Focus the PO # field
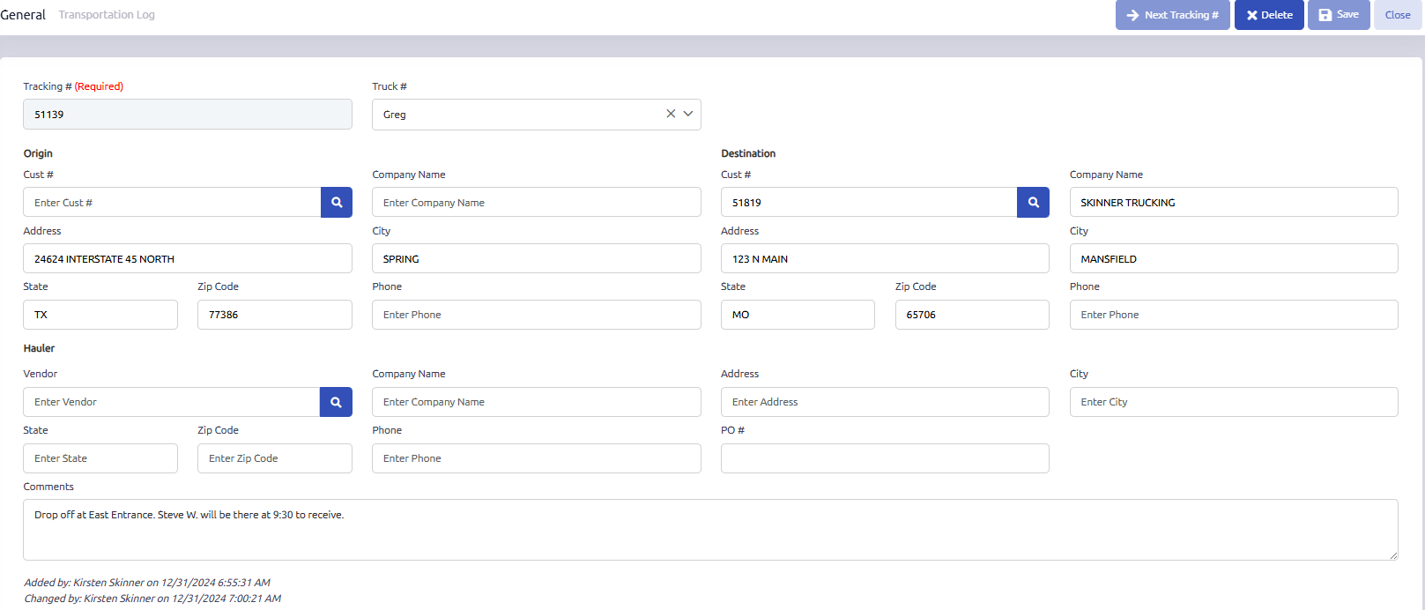This screenshot has width=1425, height=610. [885, 458]
